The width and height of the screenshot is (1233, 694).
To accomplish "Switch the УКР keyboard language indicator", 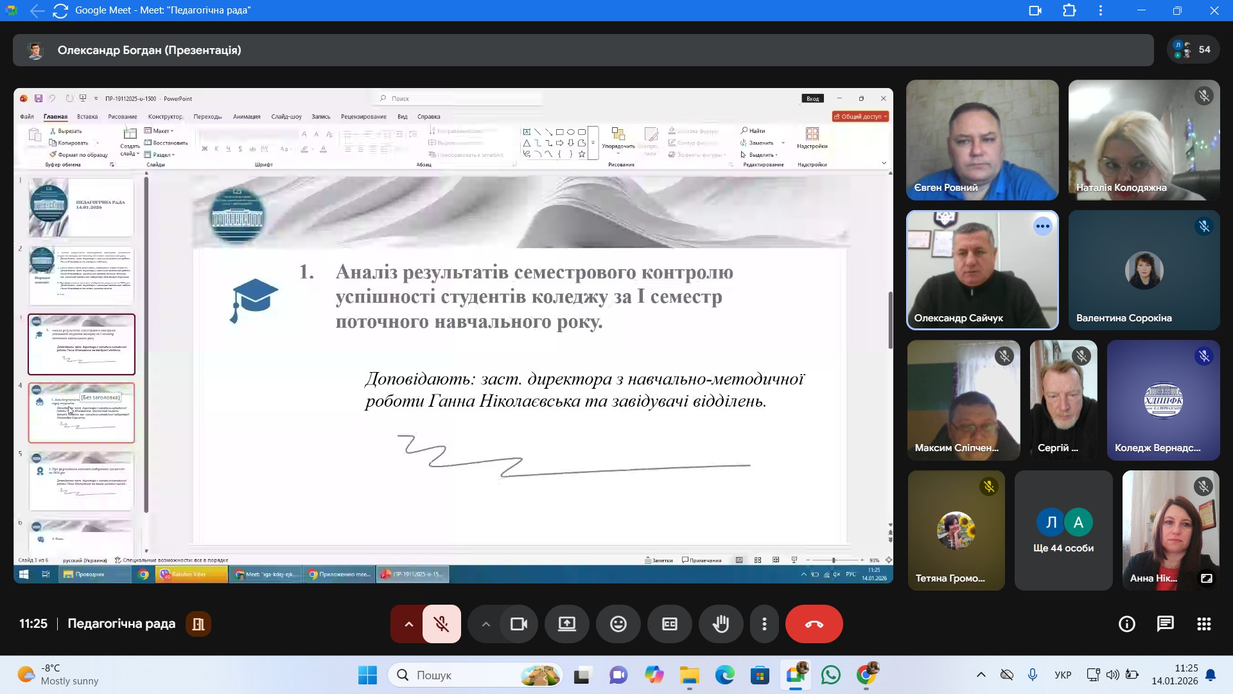I will tap(1062, 675).
